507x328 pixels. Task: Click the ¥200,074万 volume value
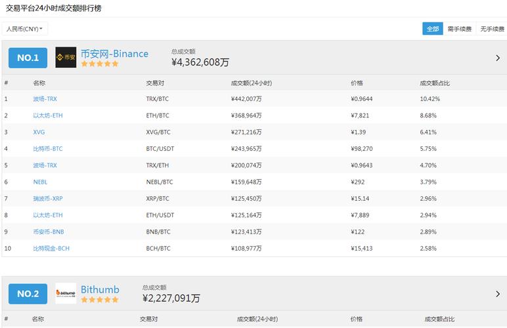click(246, 165)
